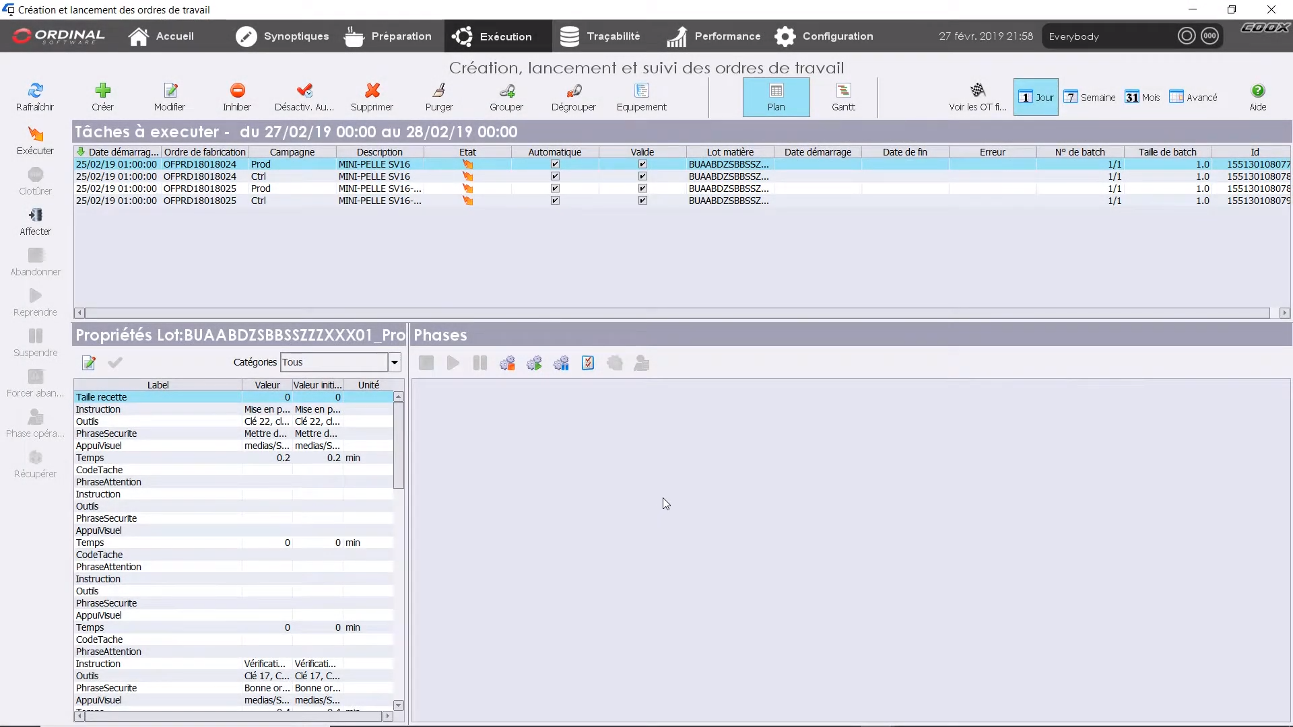1293x727 pixels.
Task: Select the Exécuter icon in the left sidebar
Action: 35,139
